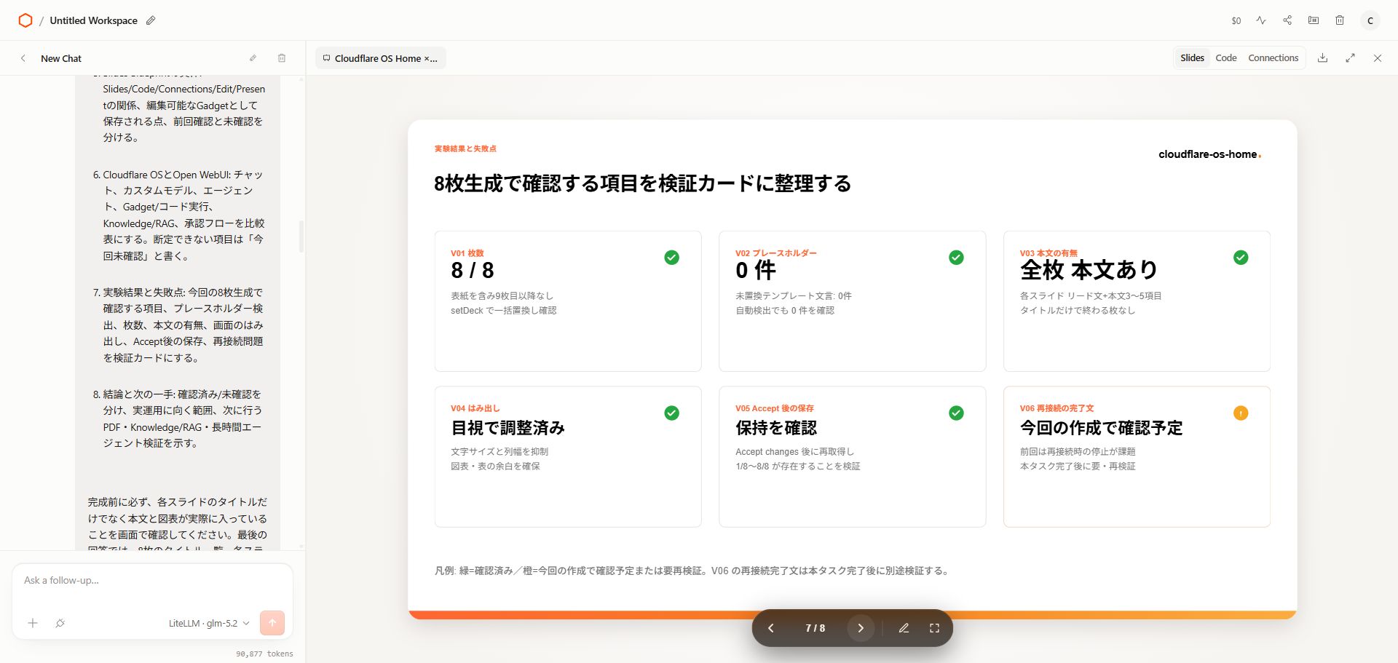Click the share icon in top bar
The height and width of the screenshot is (663, 1398).
(x=1287, y=20)
